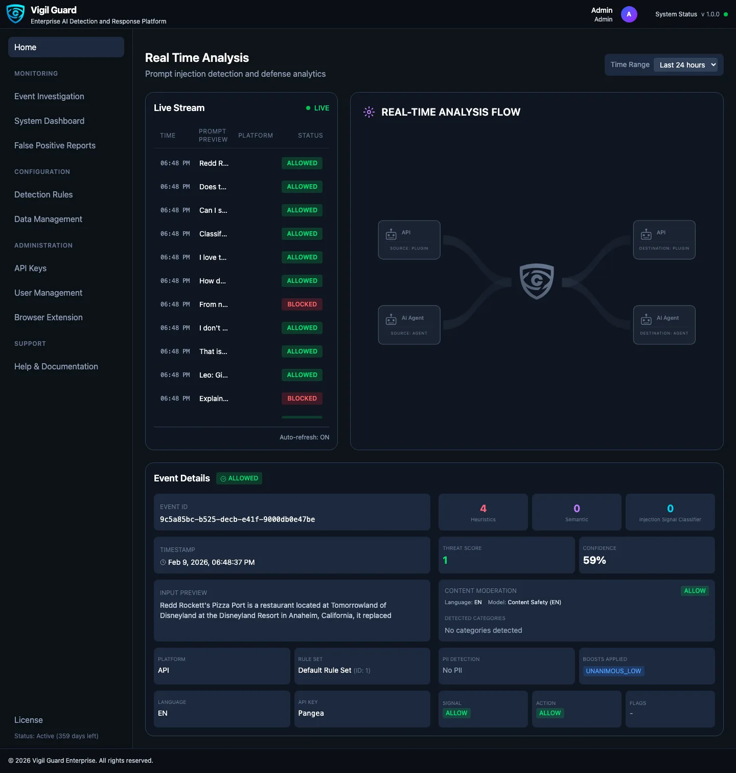The image size is (736, 773).
Task: Open the Time Range dropdown
Action: pyautogui.click(x=685, y=65)
